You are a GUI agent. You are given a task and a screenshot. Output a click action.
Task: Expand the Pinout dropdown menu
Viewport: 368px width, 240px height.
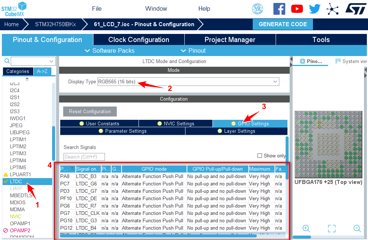coord(193,51)
